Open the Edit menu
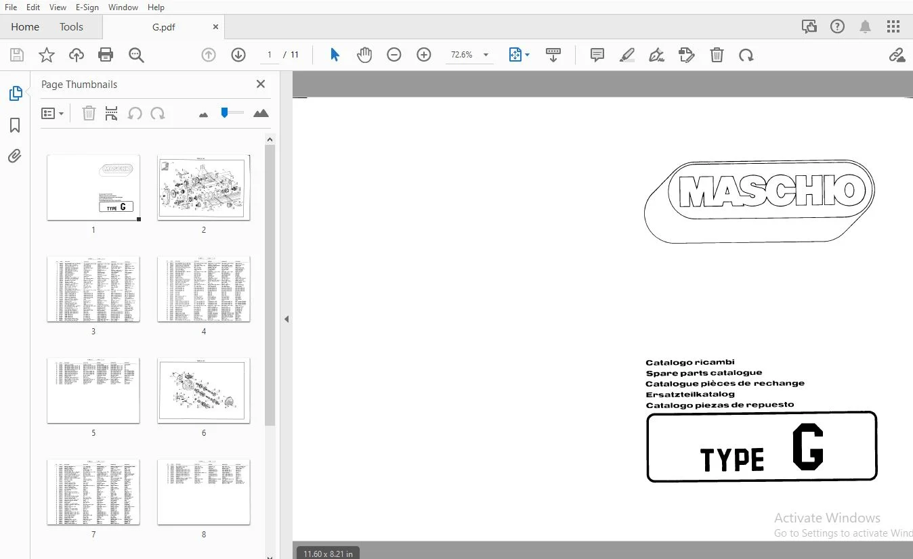The height and width of the screenshot is (559, 913). tap(33, 7)
